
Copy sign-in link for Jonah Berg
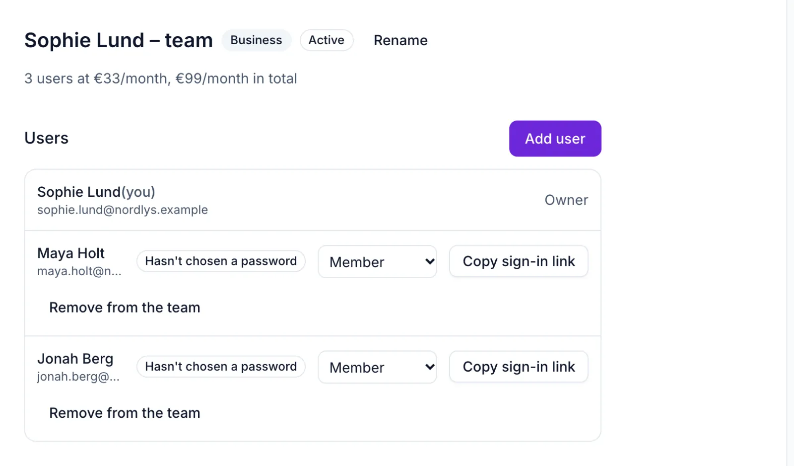click(519, 367)
